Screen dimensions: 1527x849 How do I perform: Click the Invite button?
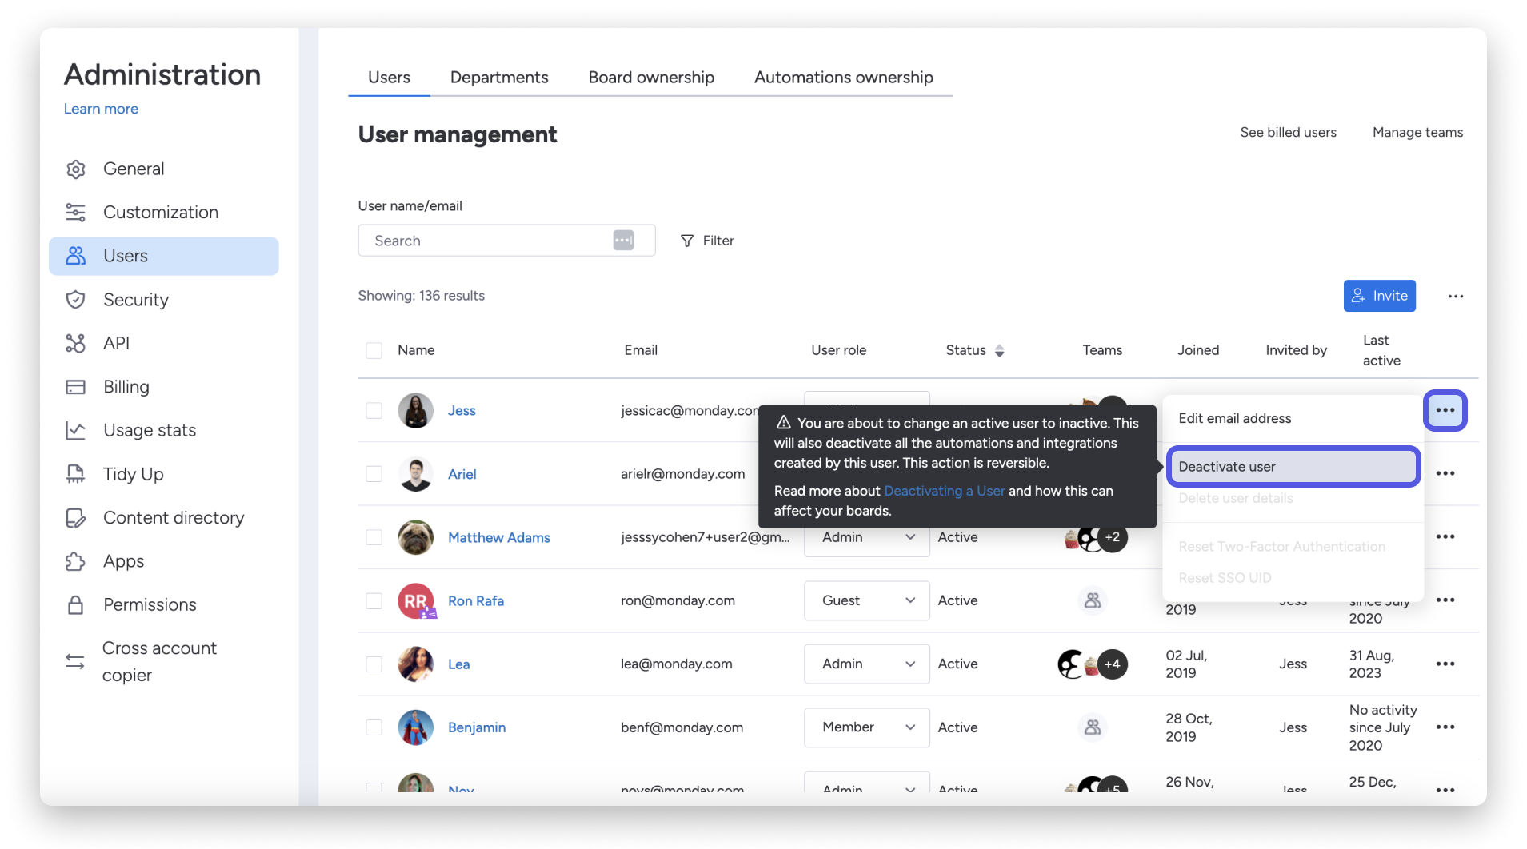click(x=1379, y=296)
